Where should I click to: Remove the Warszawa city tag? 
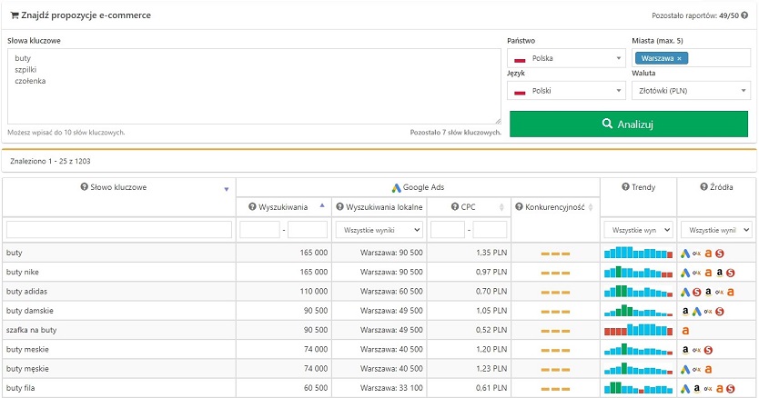coord(679,59)
